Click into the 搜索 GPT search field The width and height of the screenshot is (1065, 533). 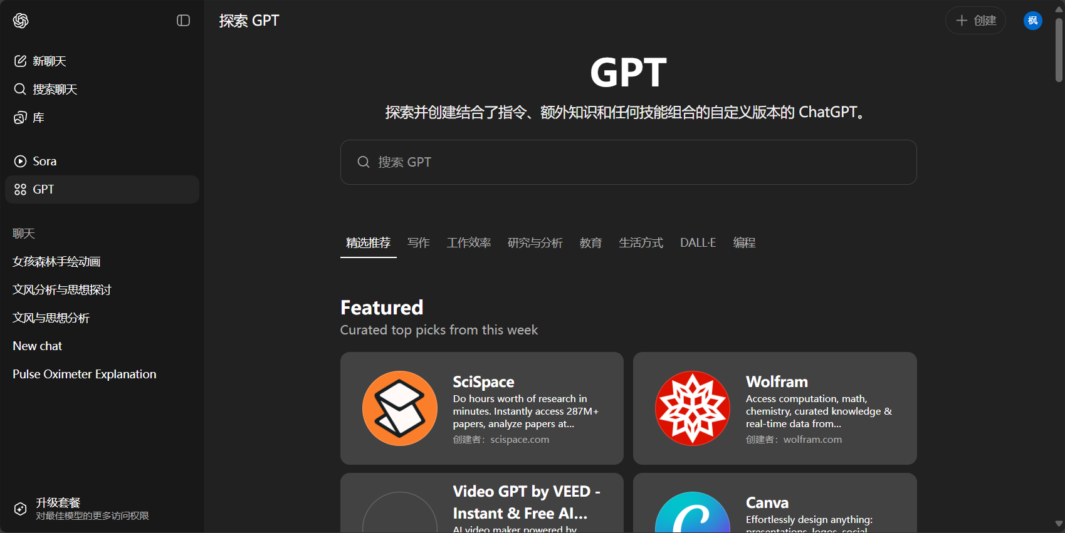tap(628, 162)
